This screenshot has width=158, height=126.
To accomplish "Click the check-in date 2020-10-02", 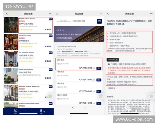I will click(66, 51).
